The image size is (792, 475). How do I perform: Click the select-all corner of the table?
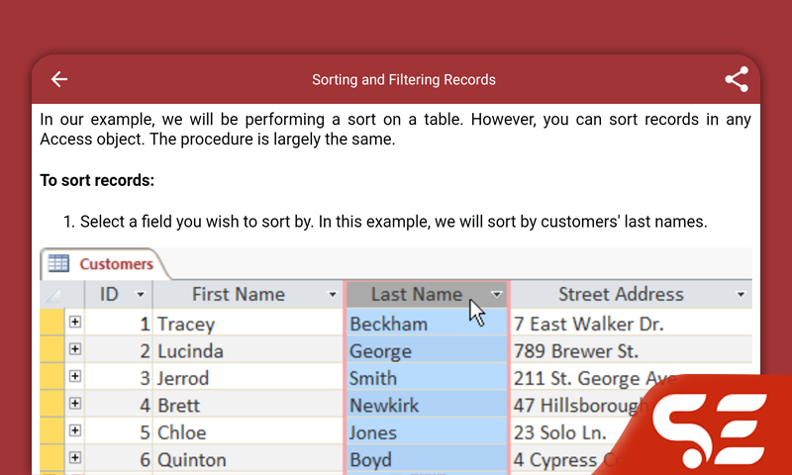52,295
